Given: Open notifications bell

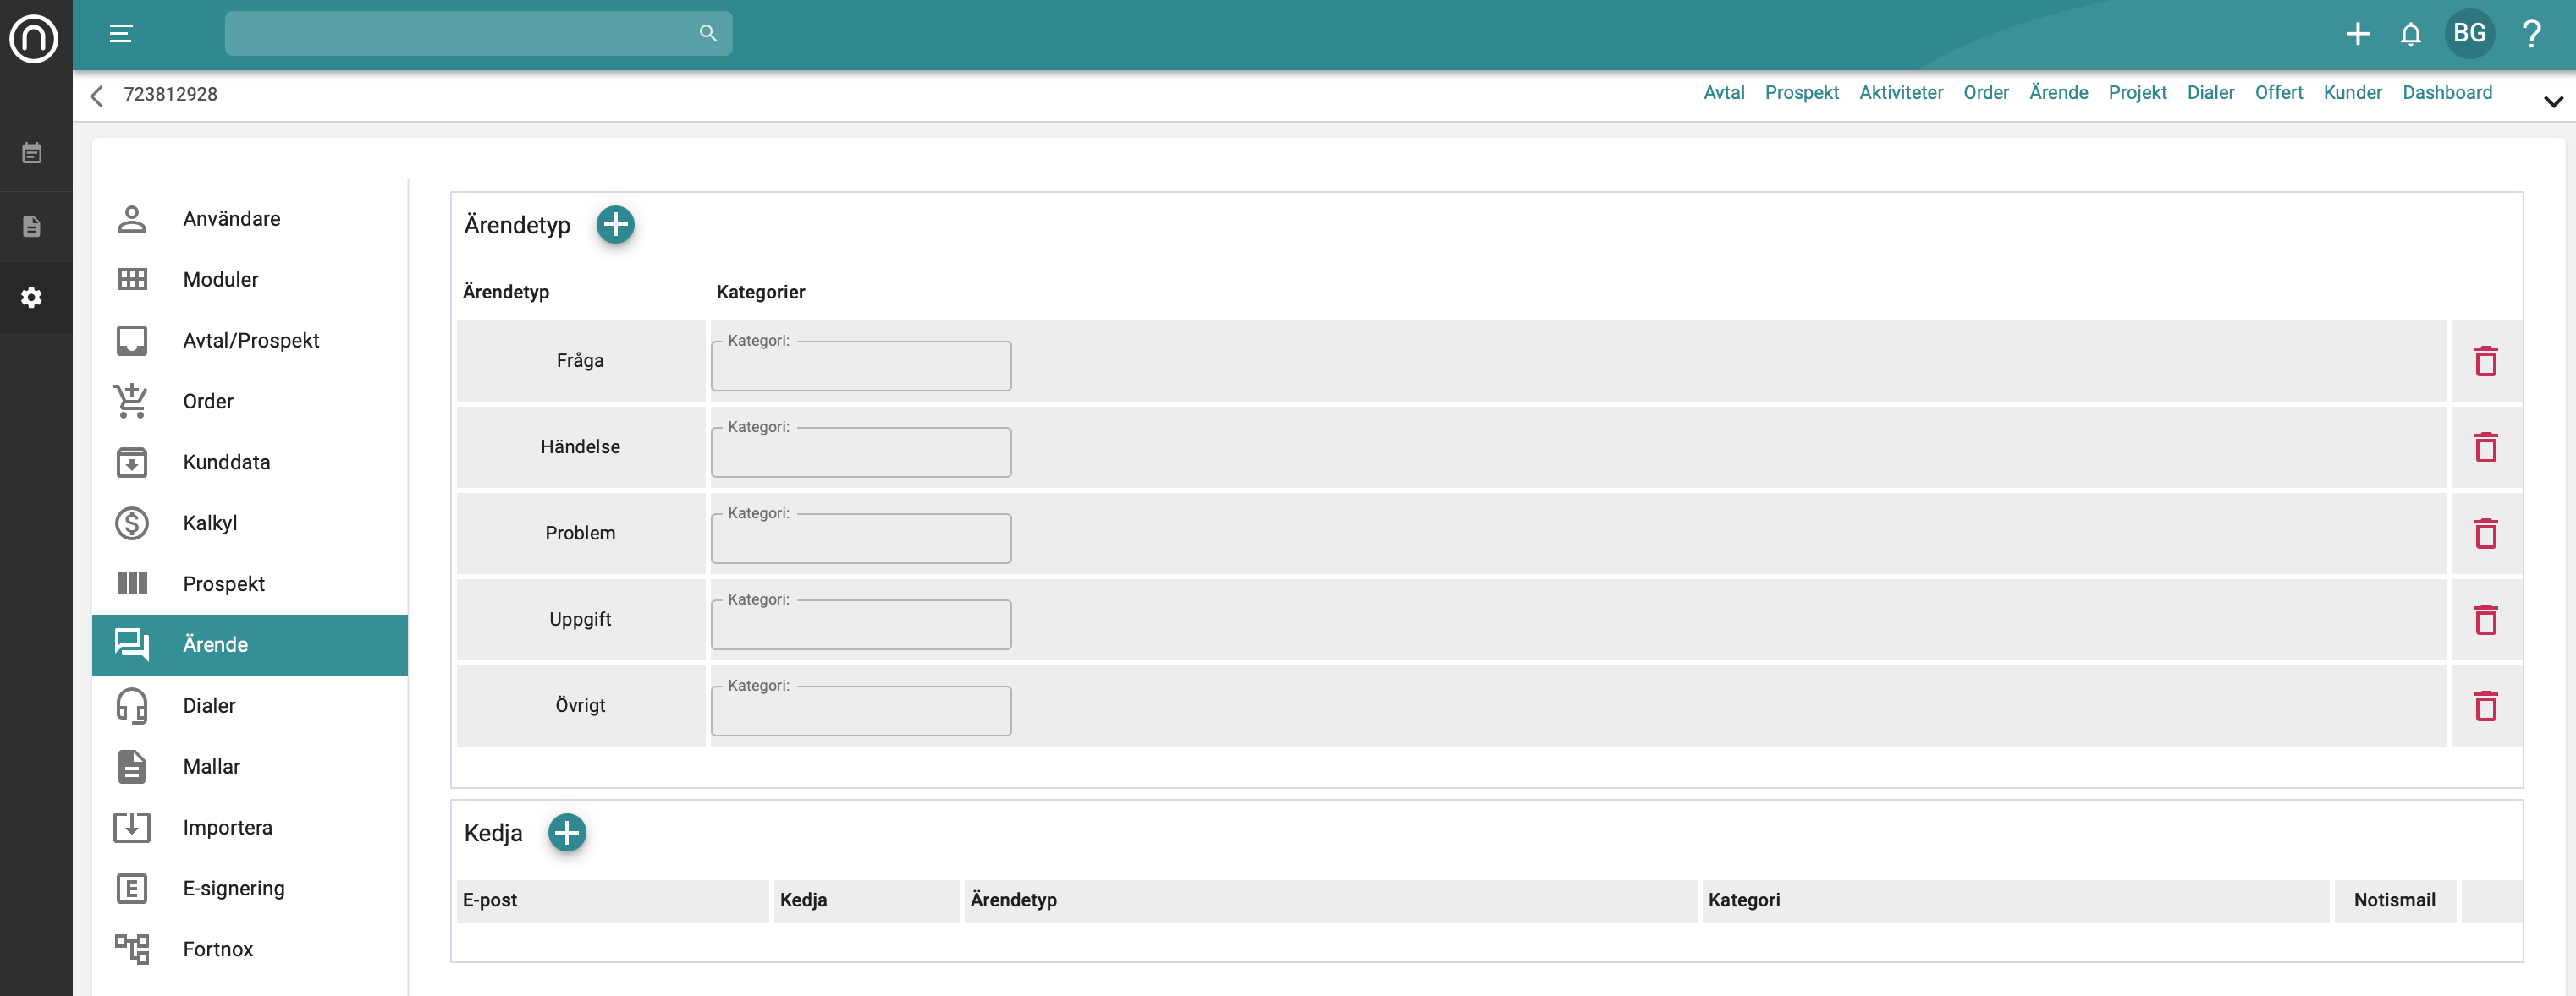Looking at the screenshot, I should point(2411,34).
